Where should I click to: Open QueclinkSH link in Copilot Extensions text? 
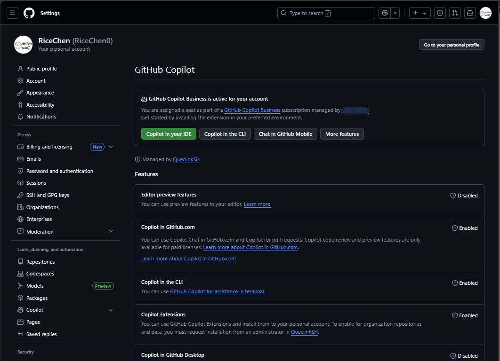click(x=305, y=332)
